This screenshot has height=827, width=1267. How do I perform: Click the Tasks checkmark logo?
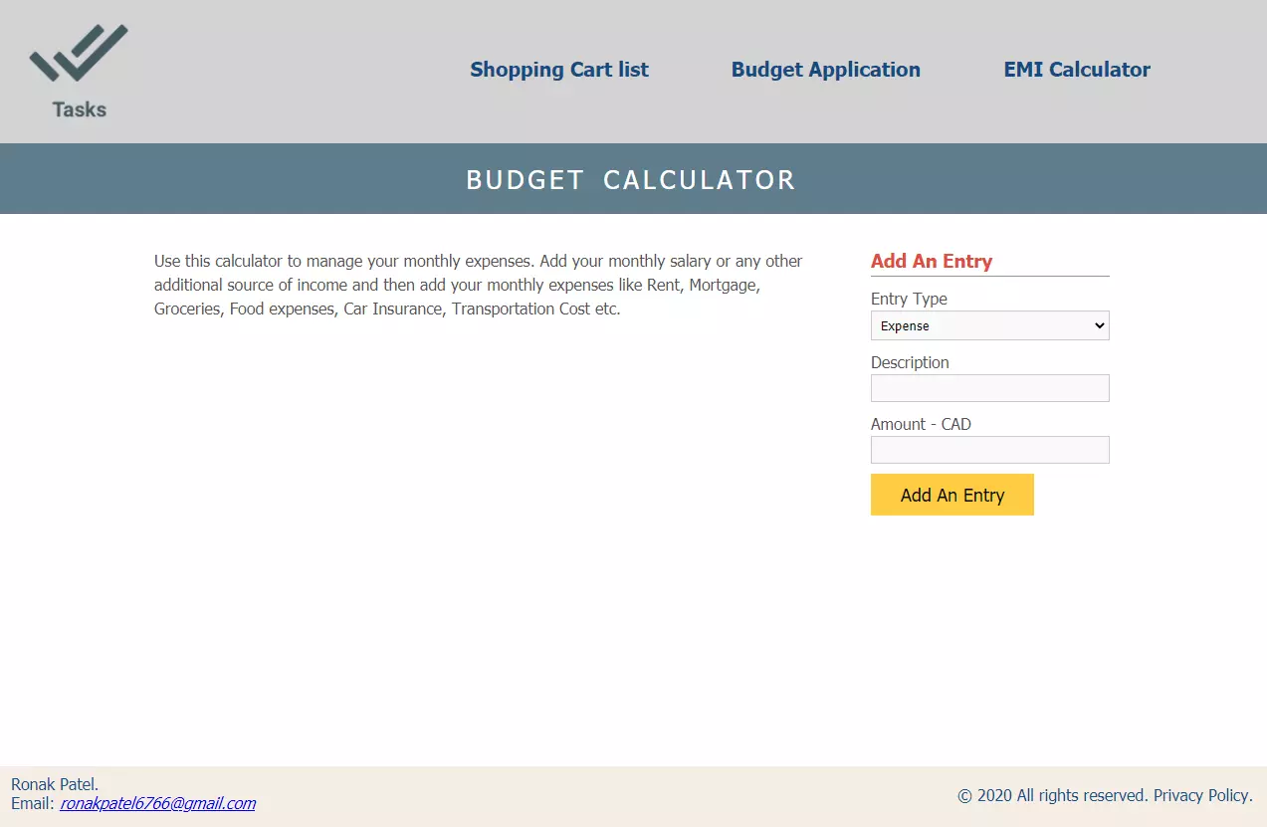[x=80, y=72]
